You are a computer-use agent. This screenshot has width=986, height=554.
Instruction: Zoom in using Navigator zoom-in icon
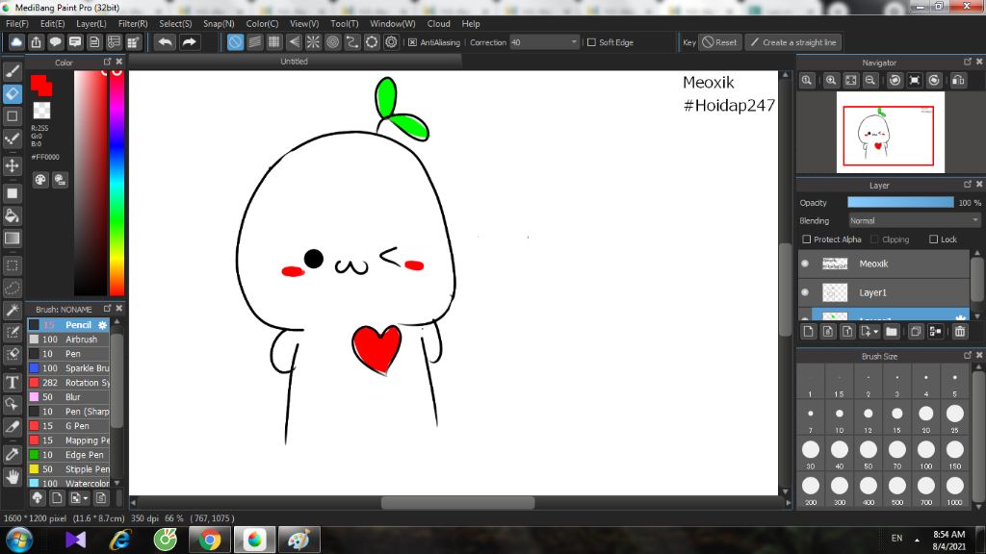(831, 81)
